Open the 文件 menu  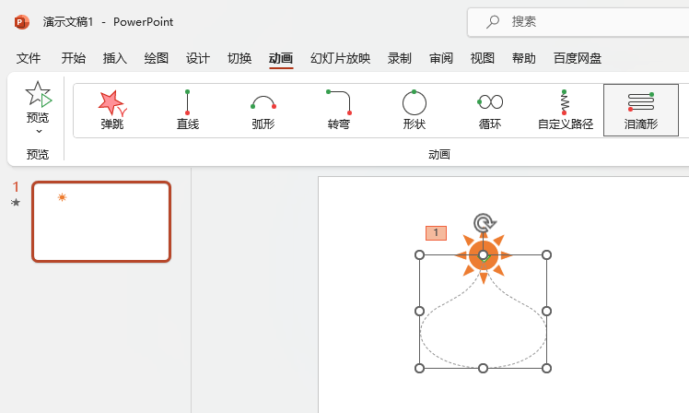(29, 58)
